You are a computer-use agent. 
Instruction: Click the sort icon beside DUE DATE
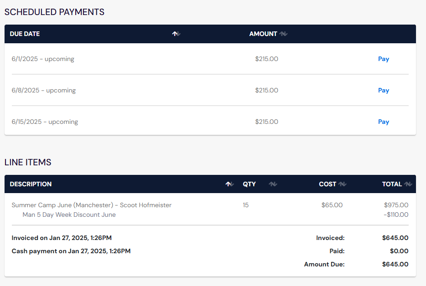point(176,33)
